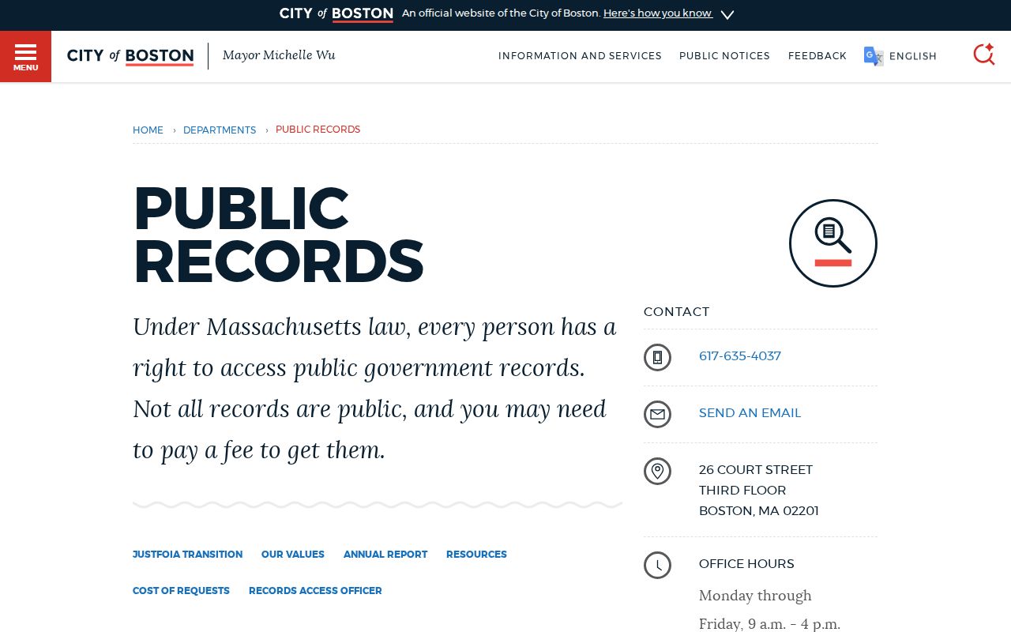Go to Departments breadcrumb

(x=220, y=130)
